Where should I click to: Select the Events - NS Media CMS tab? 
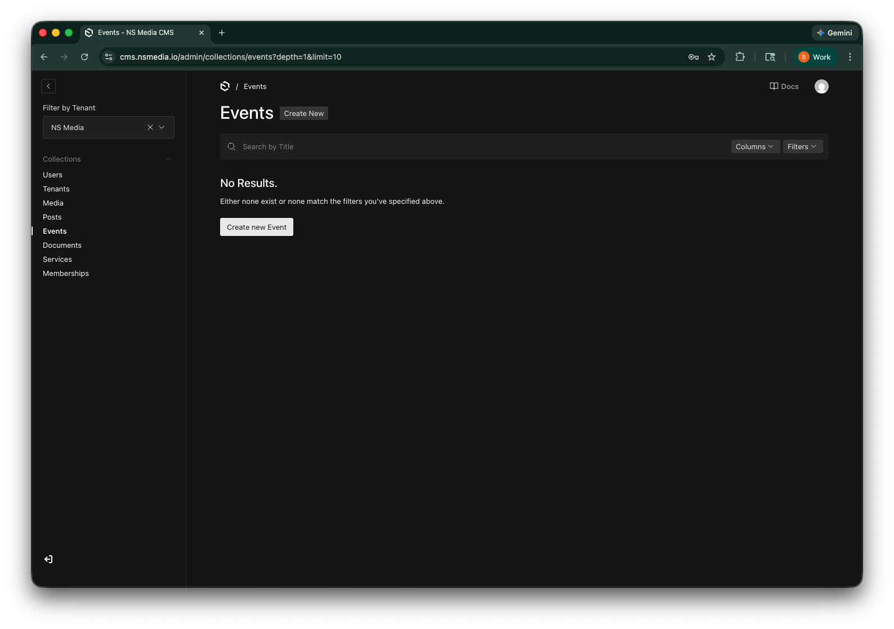coord(145,33)
